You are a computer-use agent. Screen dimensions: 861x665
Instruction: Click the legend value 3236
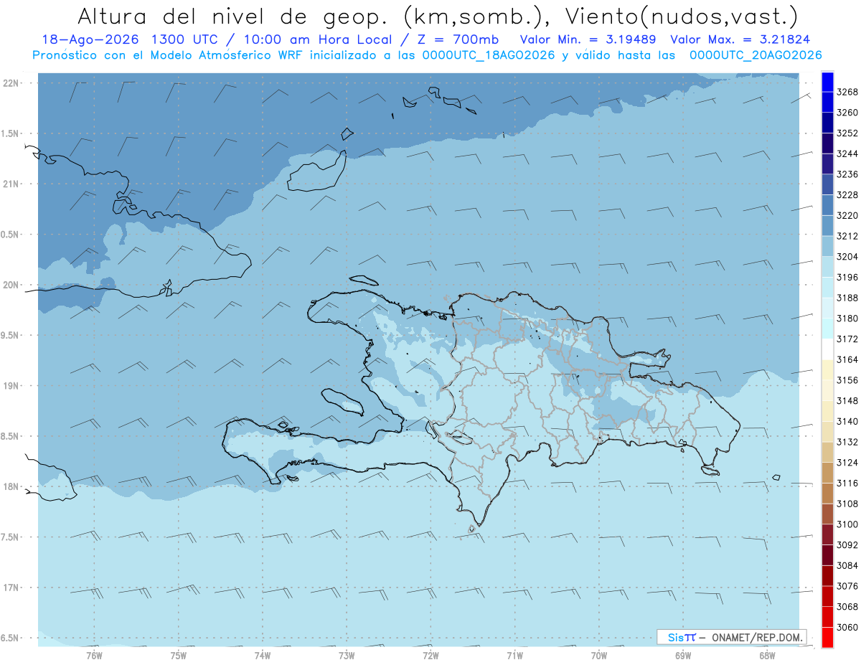pyautogui.click(x=847, y=174)
